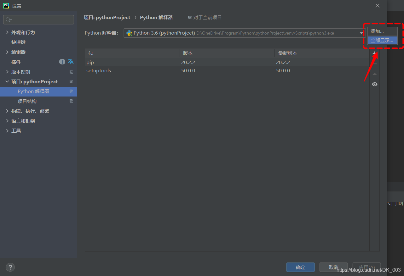The height and width of the screenshot is (276, 404).
Task: Click the 项目: pythonProject breadcrumb
Action: point(107,18)
